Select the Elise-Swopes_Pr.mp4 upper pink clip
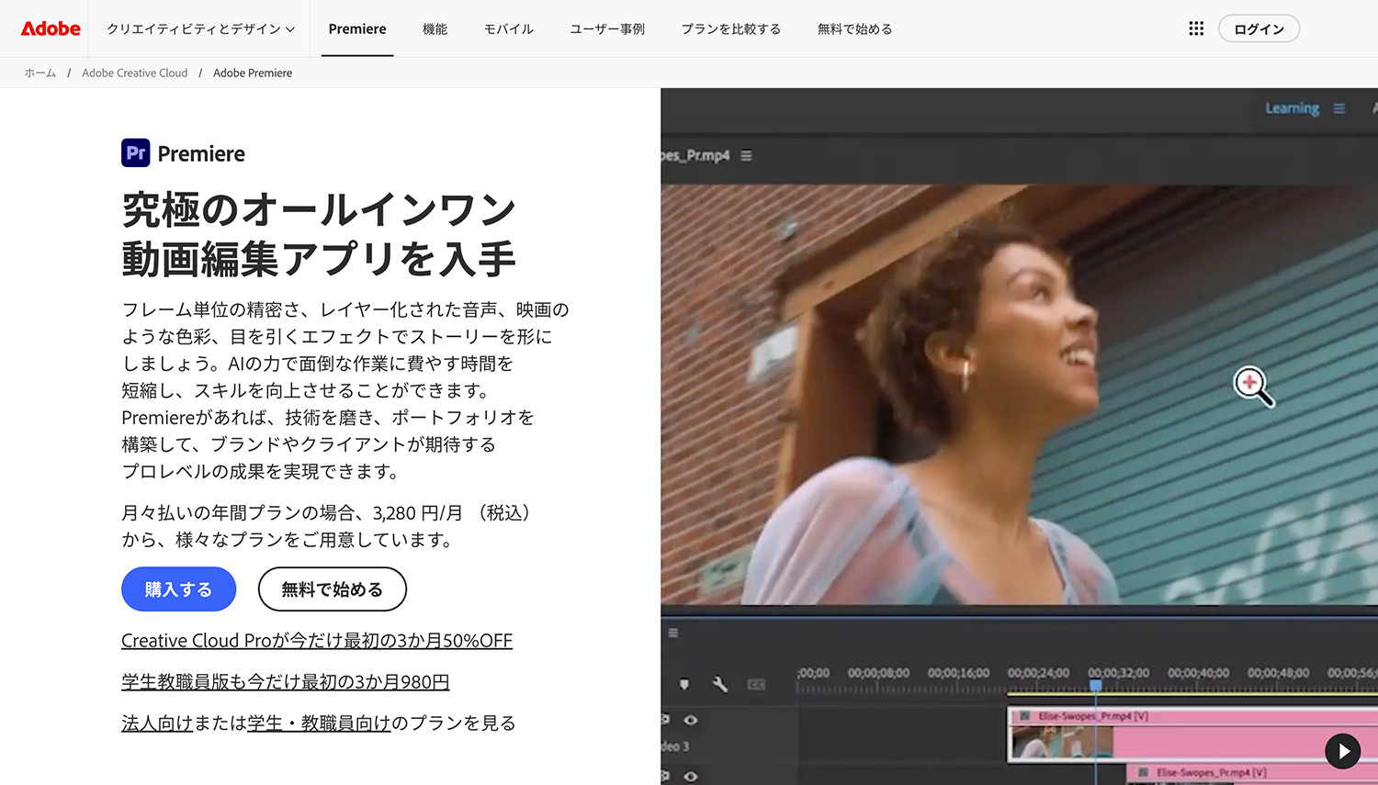Screen dimensions: 1378x785 pos(1193,735)
